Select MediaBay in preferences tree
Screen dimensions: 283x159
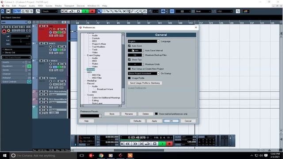coord(92,81)
